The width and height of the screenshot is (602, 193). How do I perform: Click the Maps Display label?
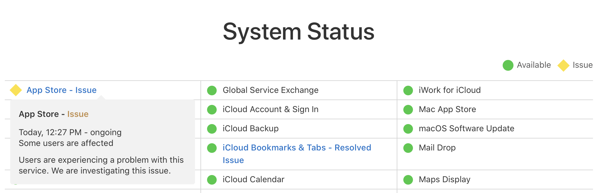(x=444, y=180)
